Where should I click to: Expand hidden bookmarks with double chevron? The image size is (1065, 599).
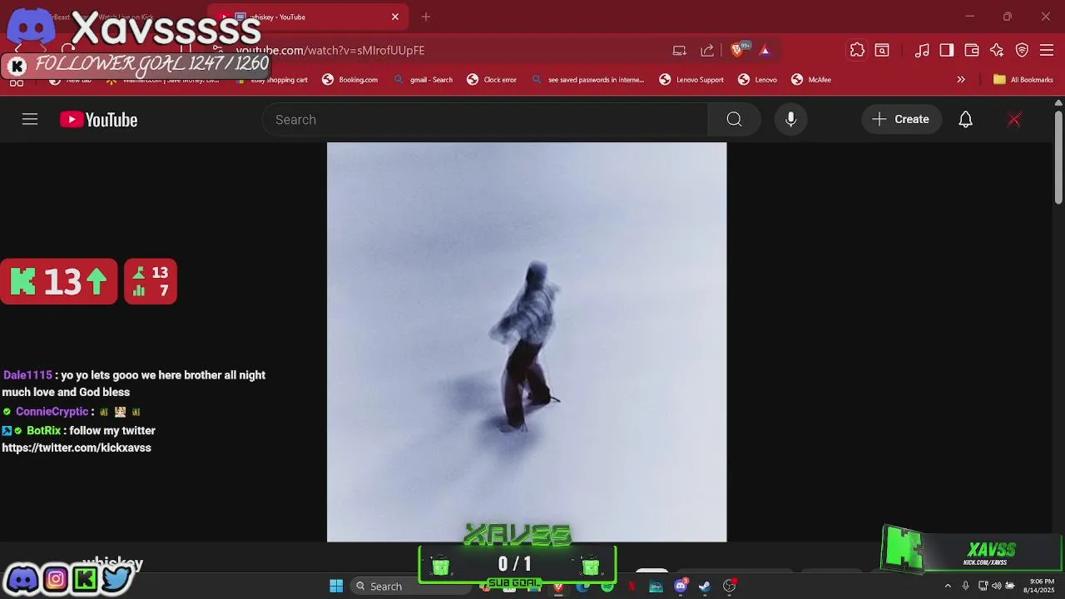pyautogui.click(x=961, y=80)
